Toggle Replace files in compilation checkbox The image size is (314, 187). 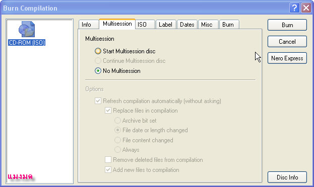(108, 111)
